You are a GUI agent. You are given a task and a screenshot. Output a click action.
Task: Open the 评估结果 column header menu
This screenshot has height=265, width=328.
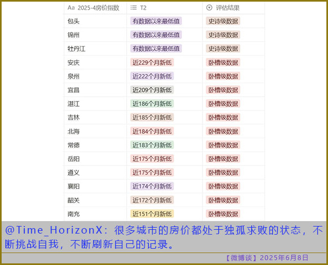pyautogui.click(x=227, y=8)
